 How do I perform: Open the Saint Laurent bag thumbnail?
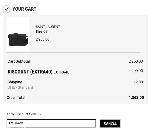[x=18, y=34]
